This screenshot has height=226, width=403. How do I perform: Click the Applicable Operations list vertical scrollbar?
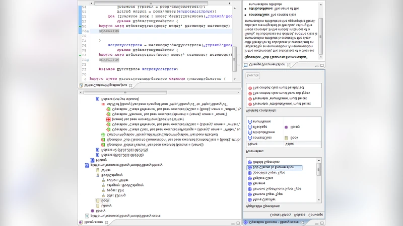(x=319, y=180)
